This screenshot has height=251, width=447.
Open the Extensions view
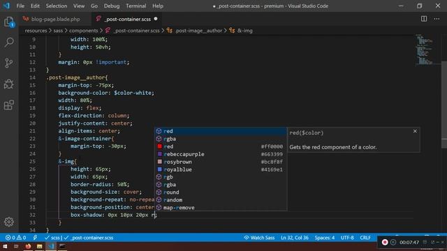(9, 105)
